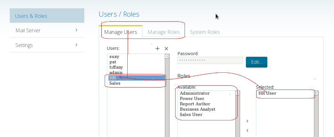Click into the Password field
The height and width of the screenshot is (137, 334).
click(x=210, y=60)
